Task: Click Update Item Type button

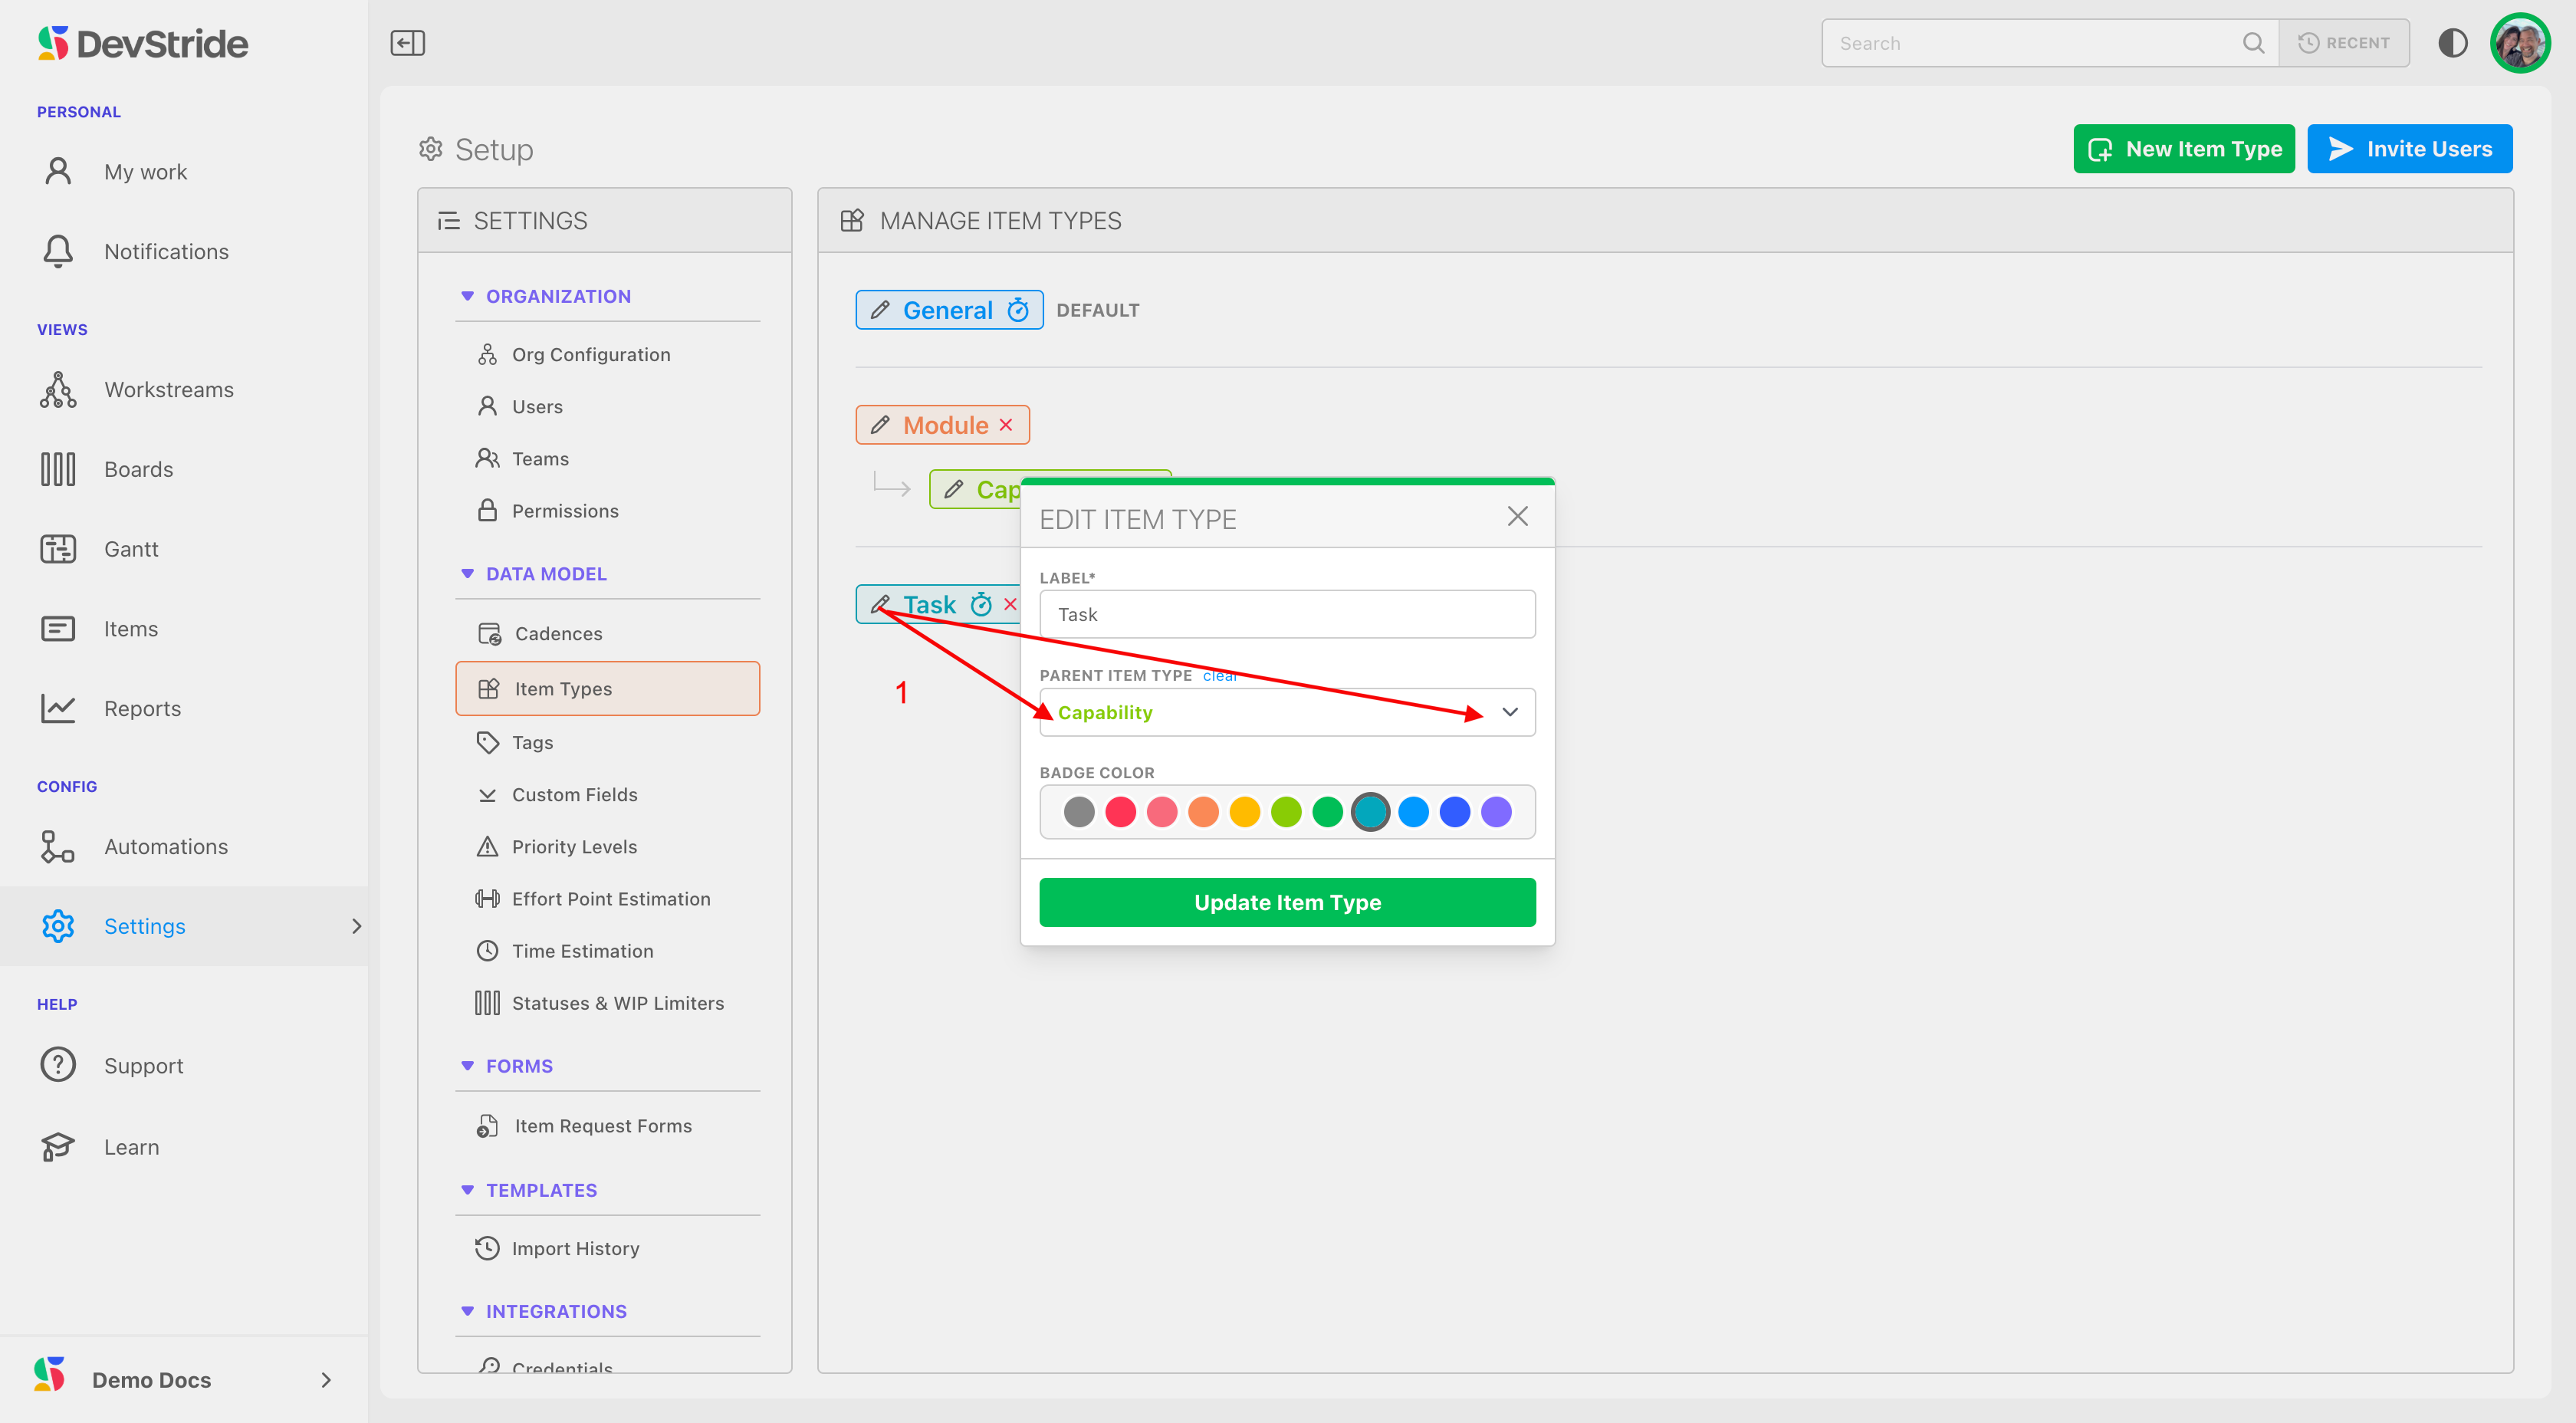Action: 1287,902
